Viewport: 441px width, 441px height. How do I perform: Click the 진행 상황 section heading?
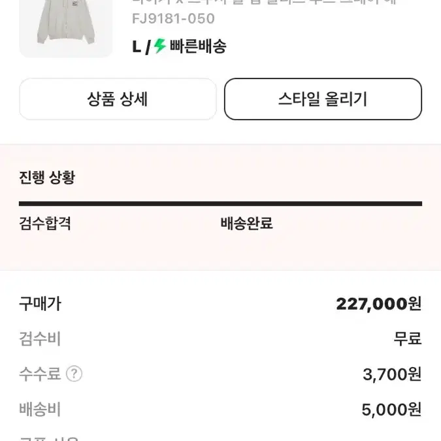pyautogui.click(x=47, y=178)
